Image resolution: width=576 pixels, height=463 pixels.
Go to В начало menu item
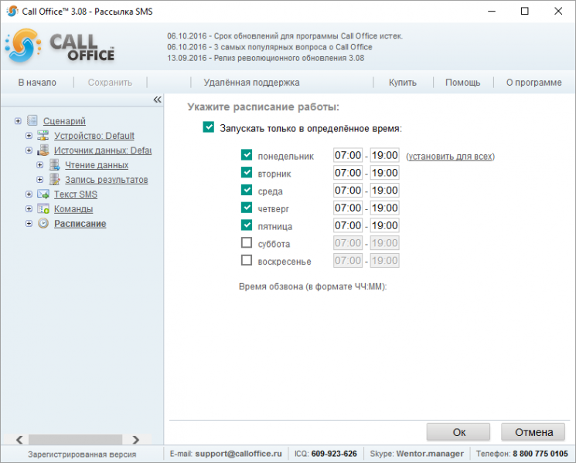pyautogui.click(x=37, y=83)
